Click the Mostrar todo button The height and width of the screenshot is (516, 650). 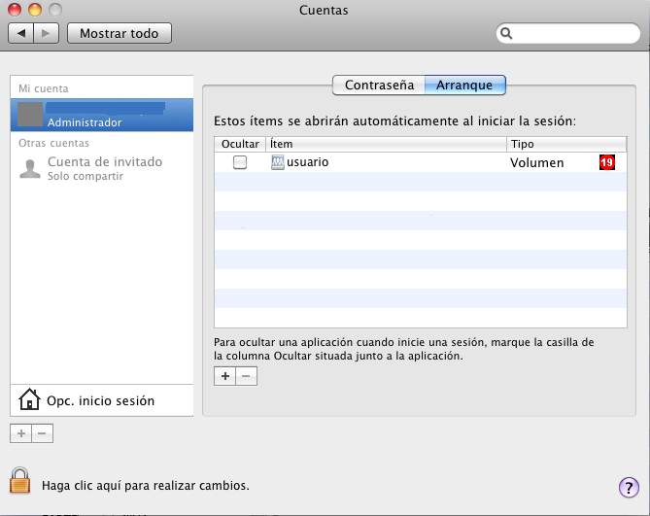(x=120, y=33)
